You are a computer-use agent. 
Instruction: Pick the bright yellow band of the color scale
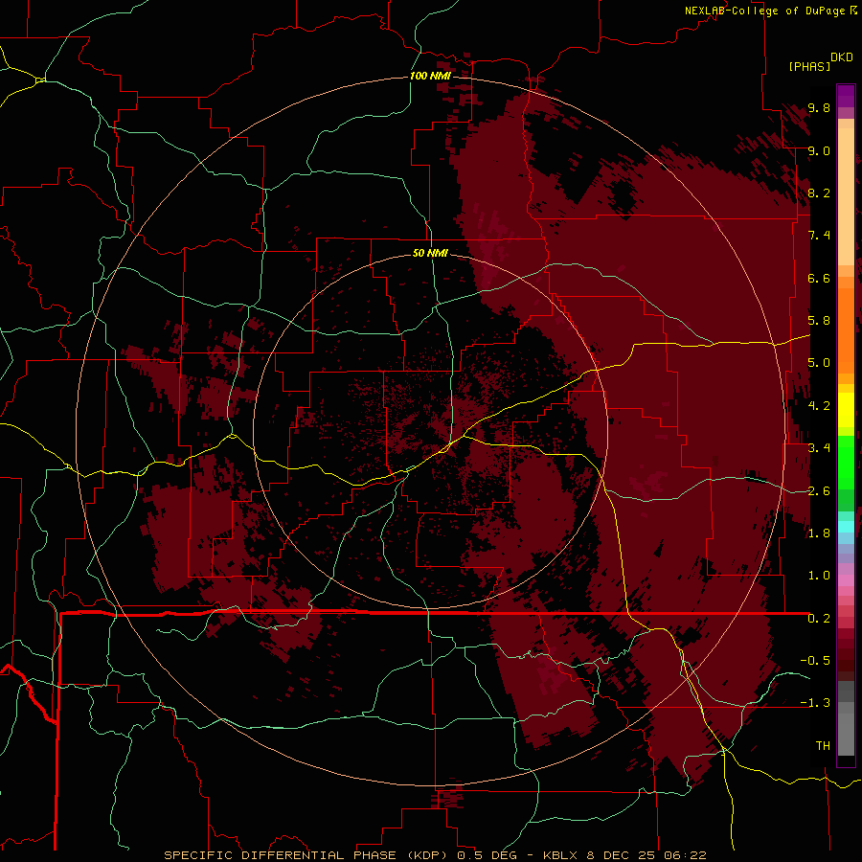(846, 410)
